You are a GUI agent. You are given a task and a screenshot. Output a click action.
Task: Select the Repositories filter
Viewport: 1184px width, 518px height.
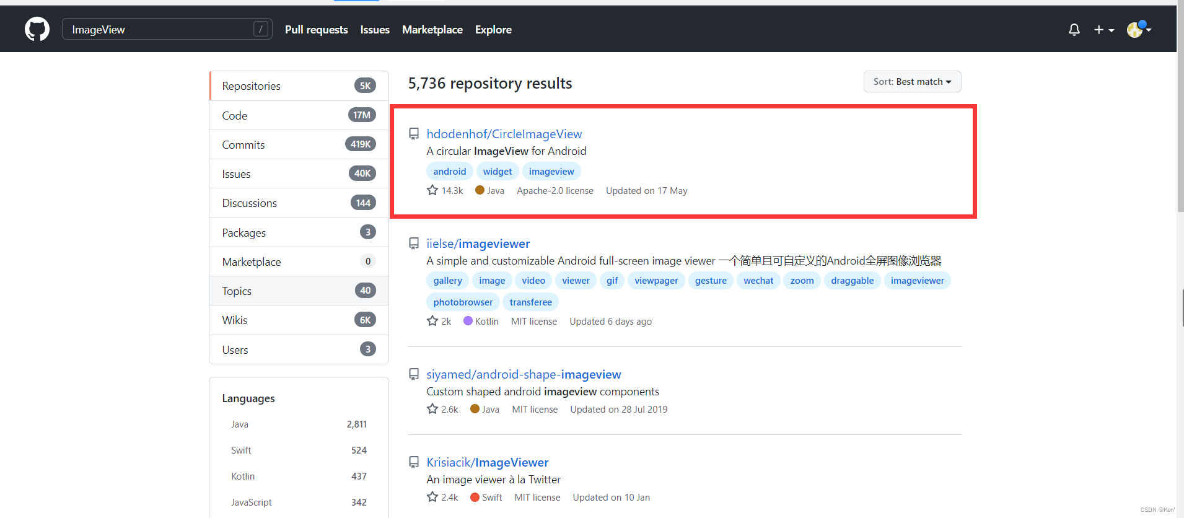point(299,86)
